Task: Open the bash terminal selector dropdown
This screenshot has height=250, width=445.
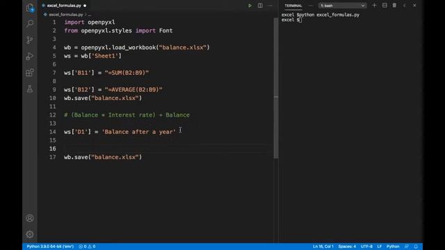Action: tap(342, 6)
